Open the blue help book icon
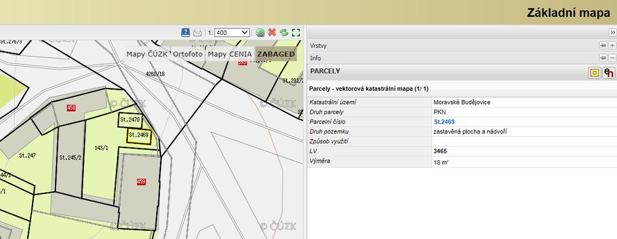Screen dimensions: 617x239 coord(185,33)
